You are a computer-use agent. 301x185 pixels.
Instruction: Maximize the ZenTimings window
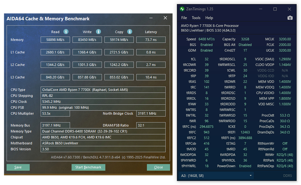click(x=275, y=9)
